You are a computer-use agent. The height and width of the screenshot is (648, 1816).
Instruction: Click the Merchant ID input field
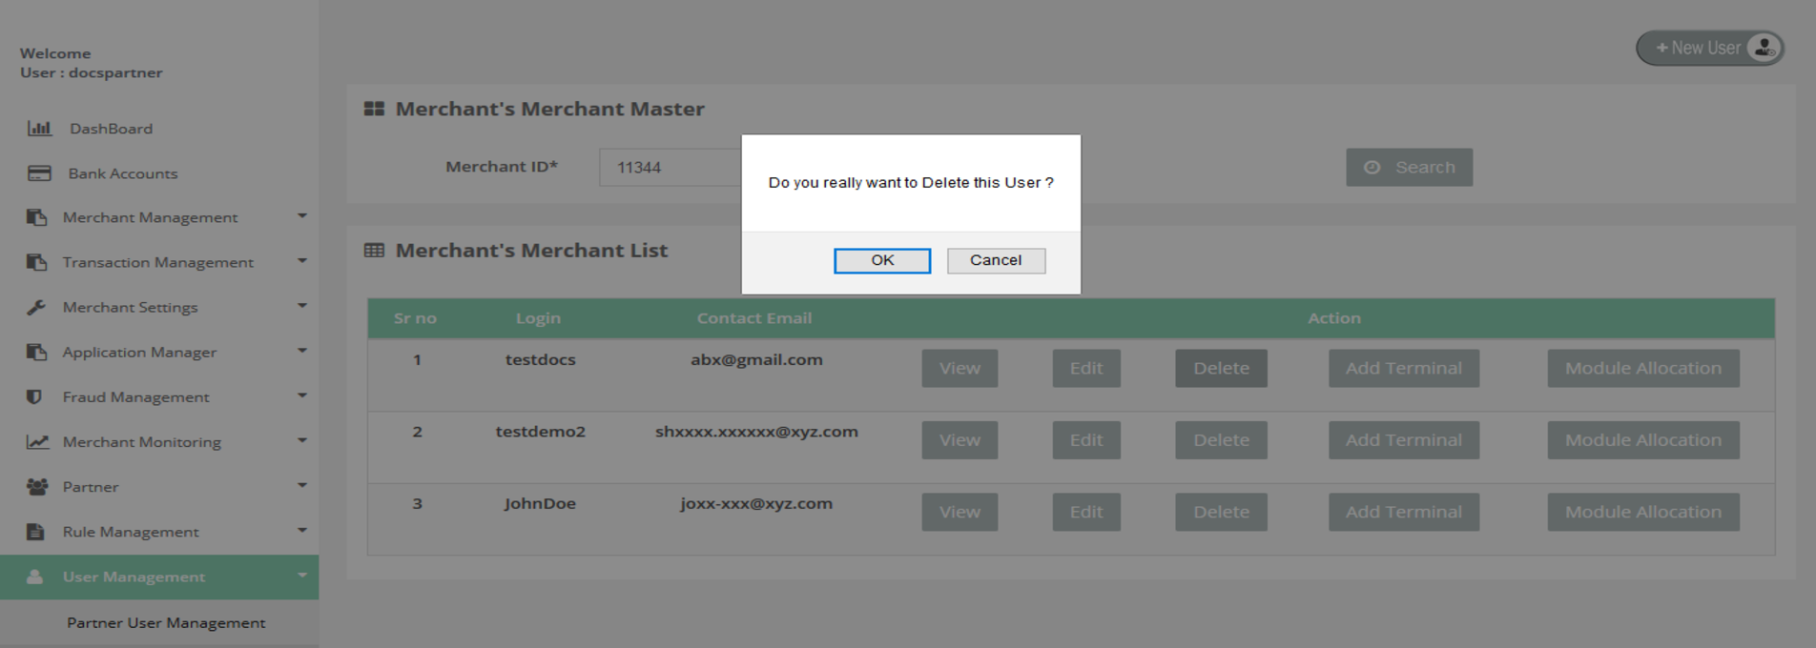click(x=670, y=168)
